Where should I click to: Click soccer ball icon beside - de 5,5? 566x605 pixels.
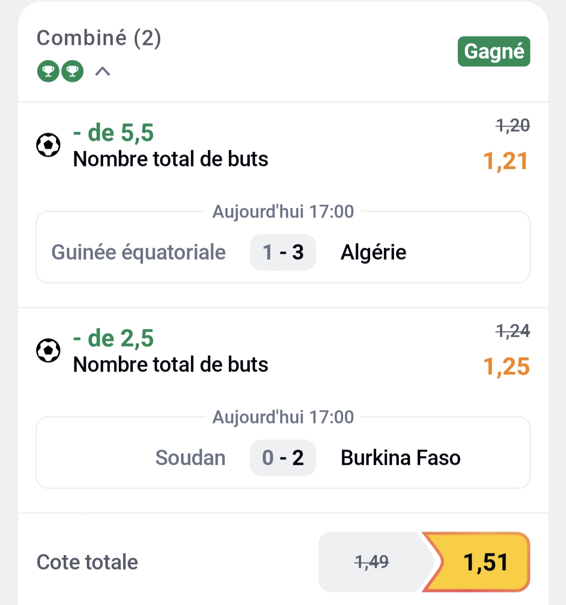48,145
